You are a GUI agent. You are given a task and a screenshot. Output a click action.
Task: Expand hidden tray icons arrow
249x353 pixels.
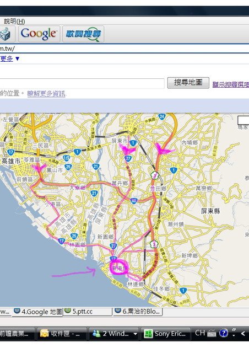243,333
